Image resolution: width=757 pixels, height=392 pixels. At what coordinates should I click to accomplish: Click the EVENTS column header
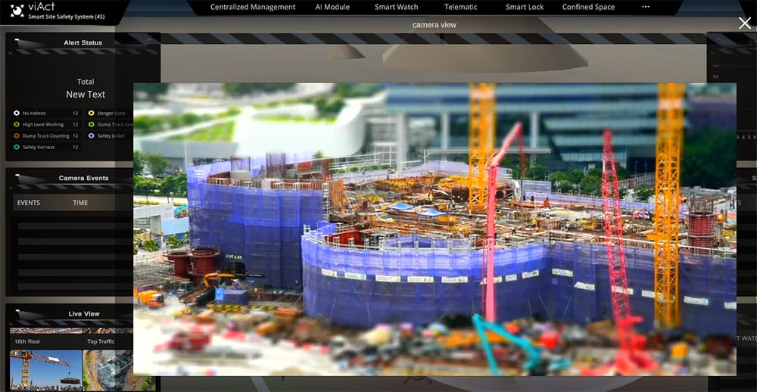pos(29,203)
